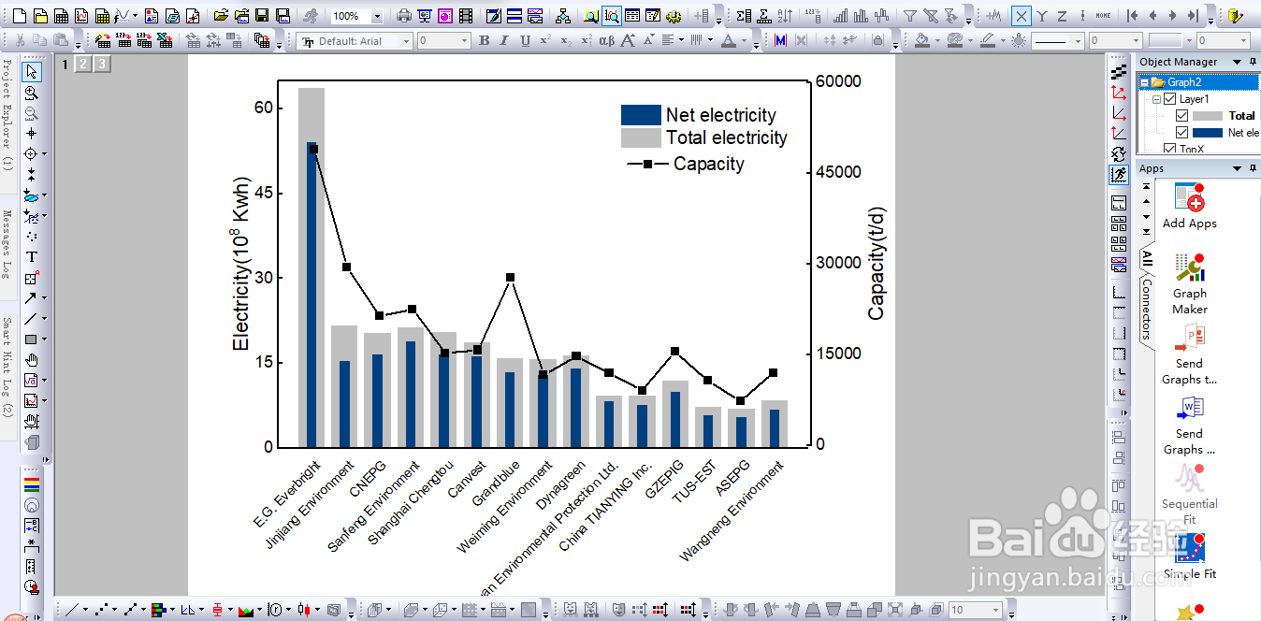This screenshot has height=621, width=1261.
Task: Apply Bold formatting button
Action: click(484, 40)
